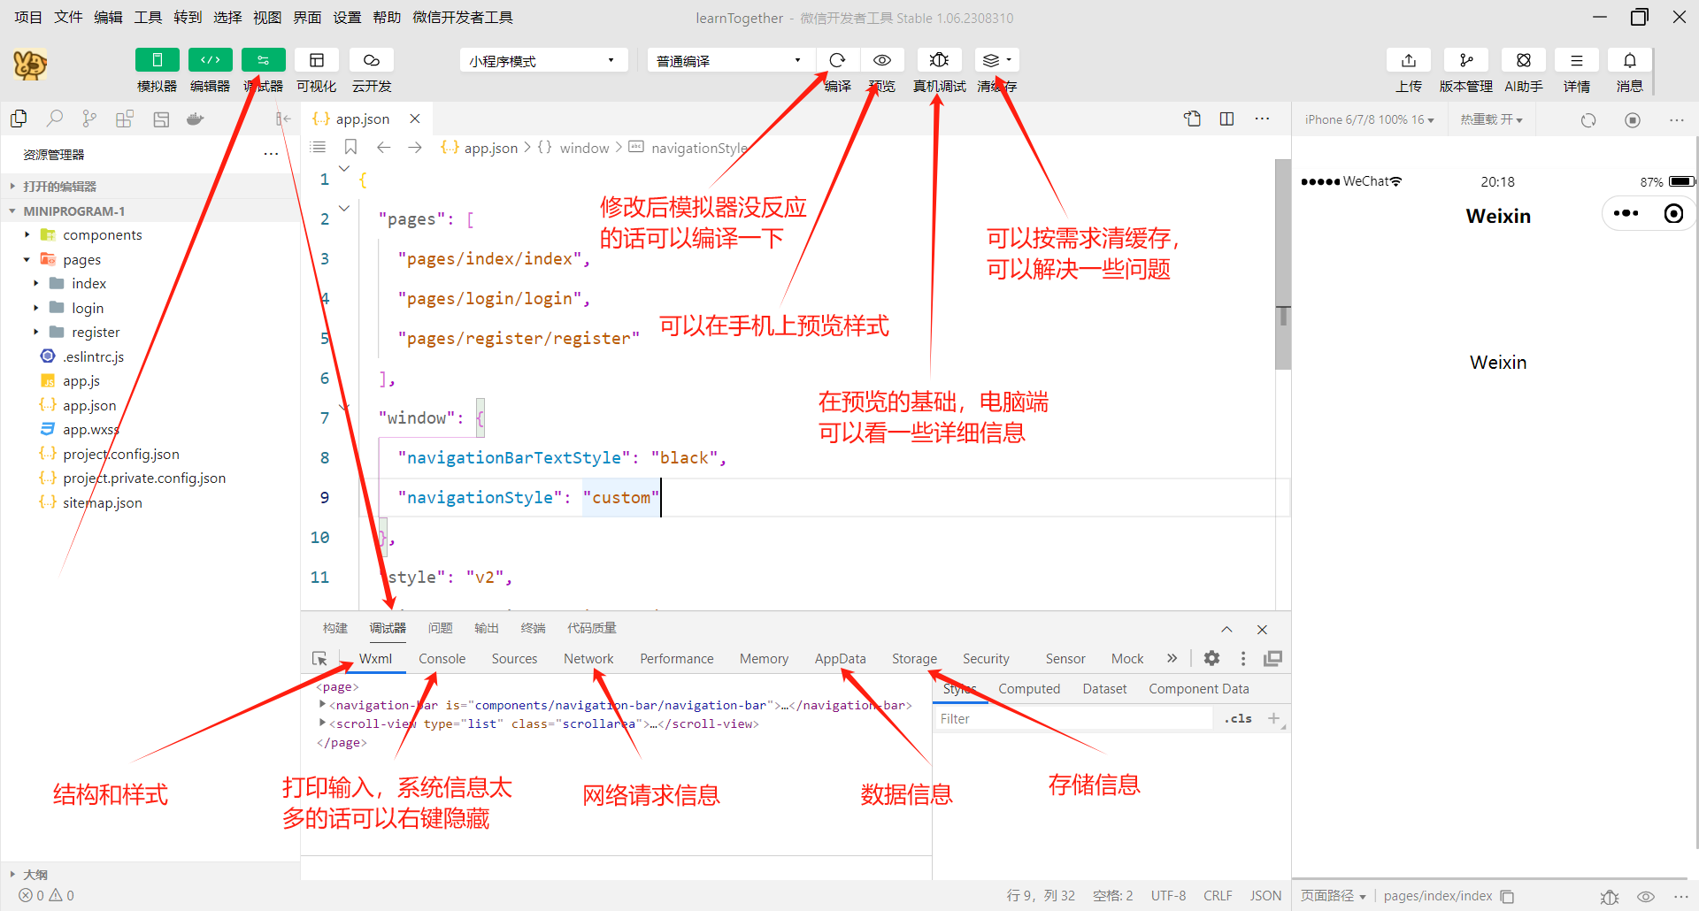Open sitemap.json in the file tree
Screen dimensions: 1699x911
pyautogui.click(x=102, y=502)
